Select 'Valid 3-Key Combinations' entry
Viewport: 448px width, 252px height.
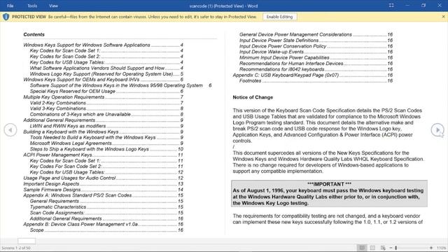(106, 108)
